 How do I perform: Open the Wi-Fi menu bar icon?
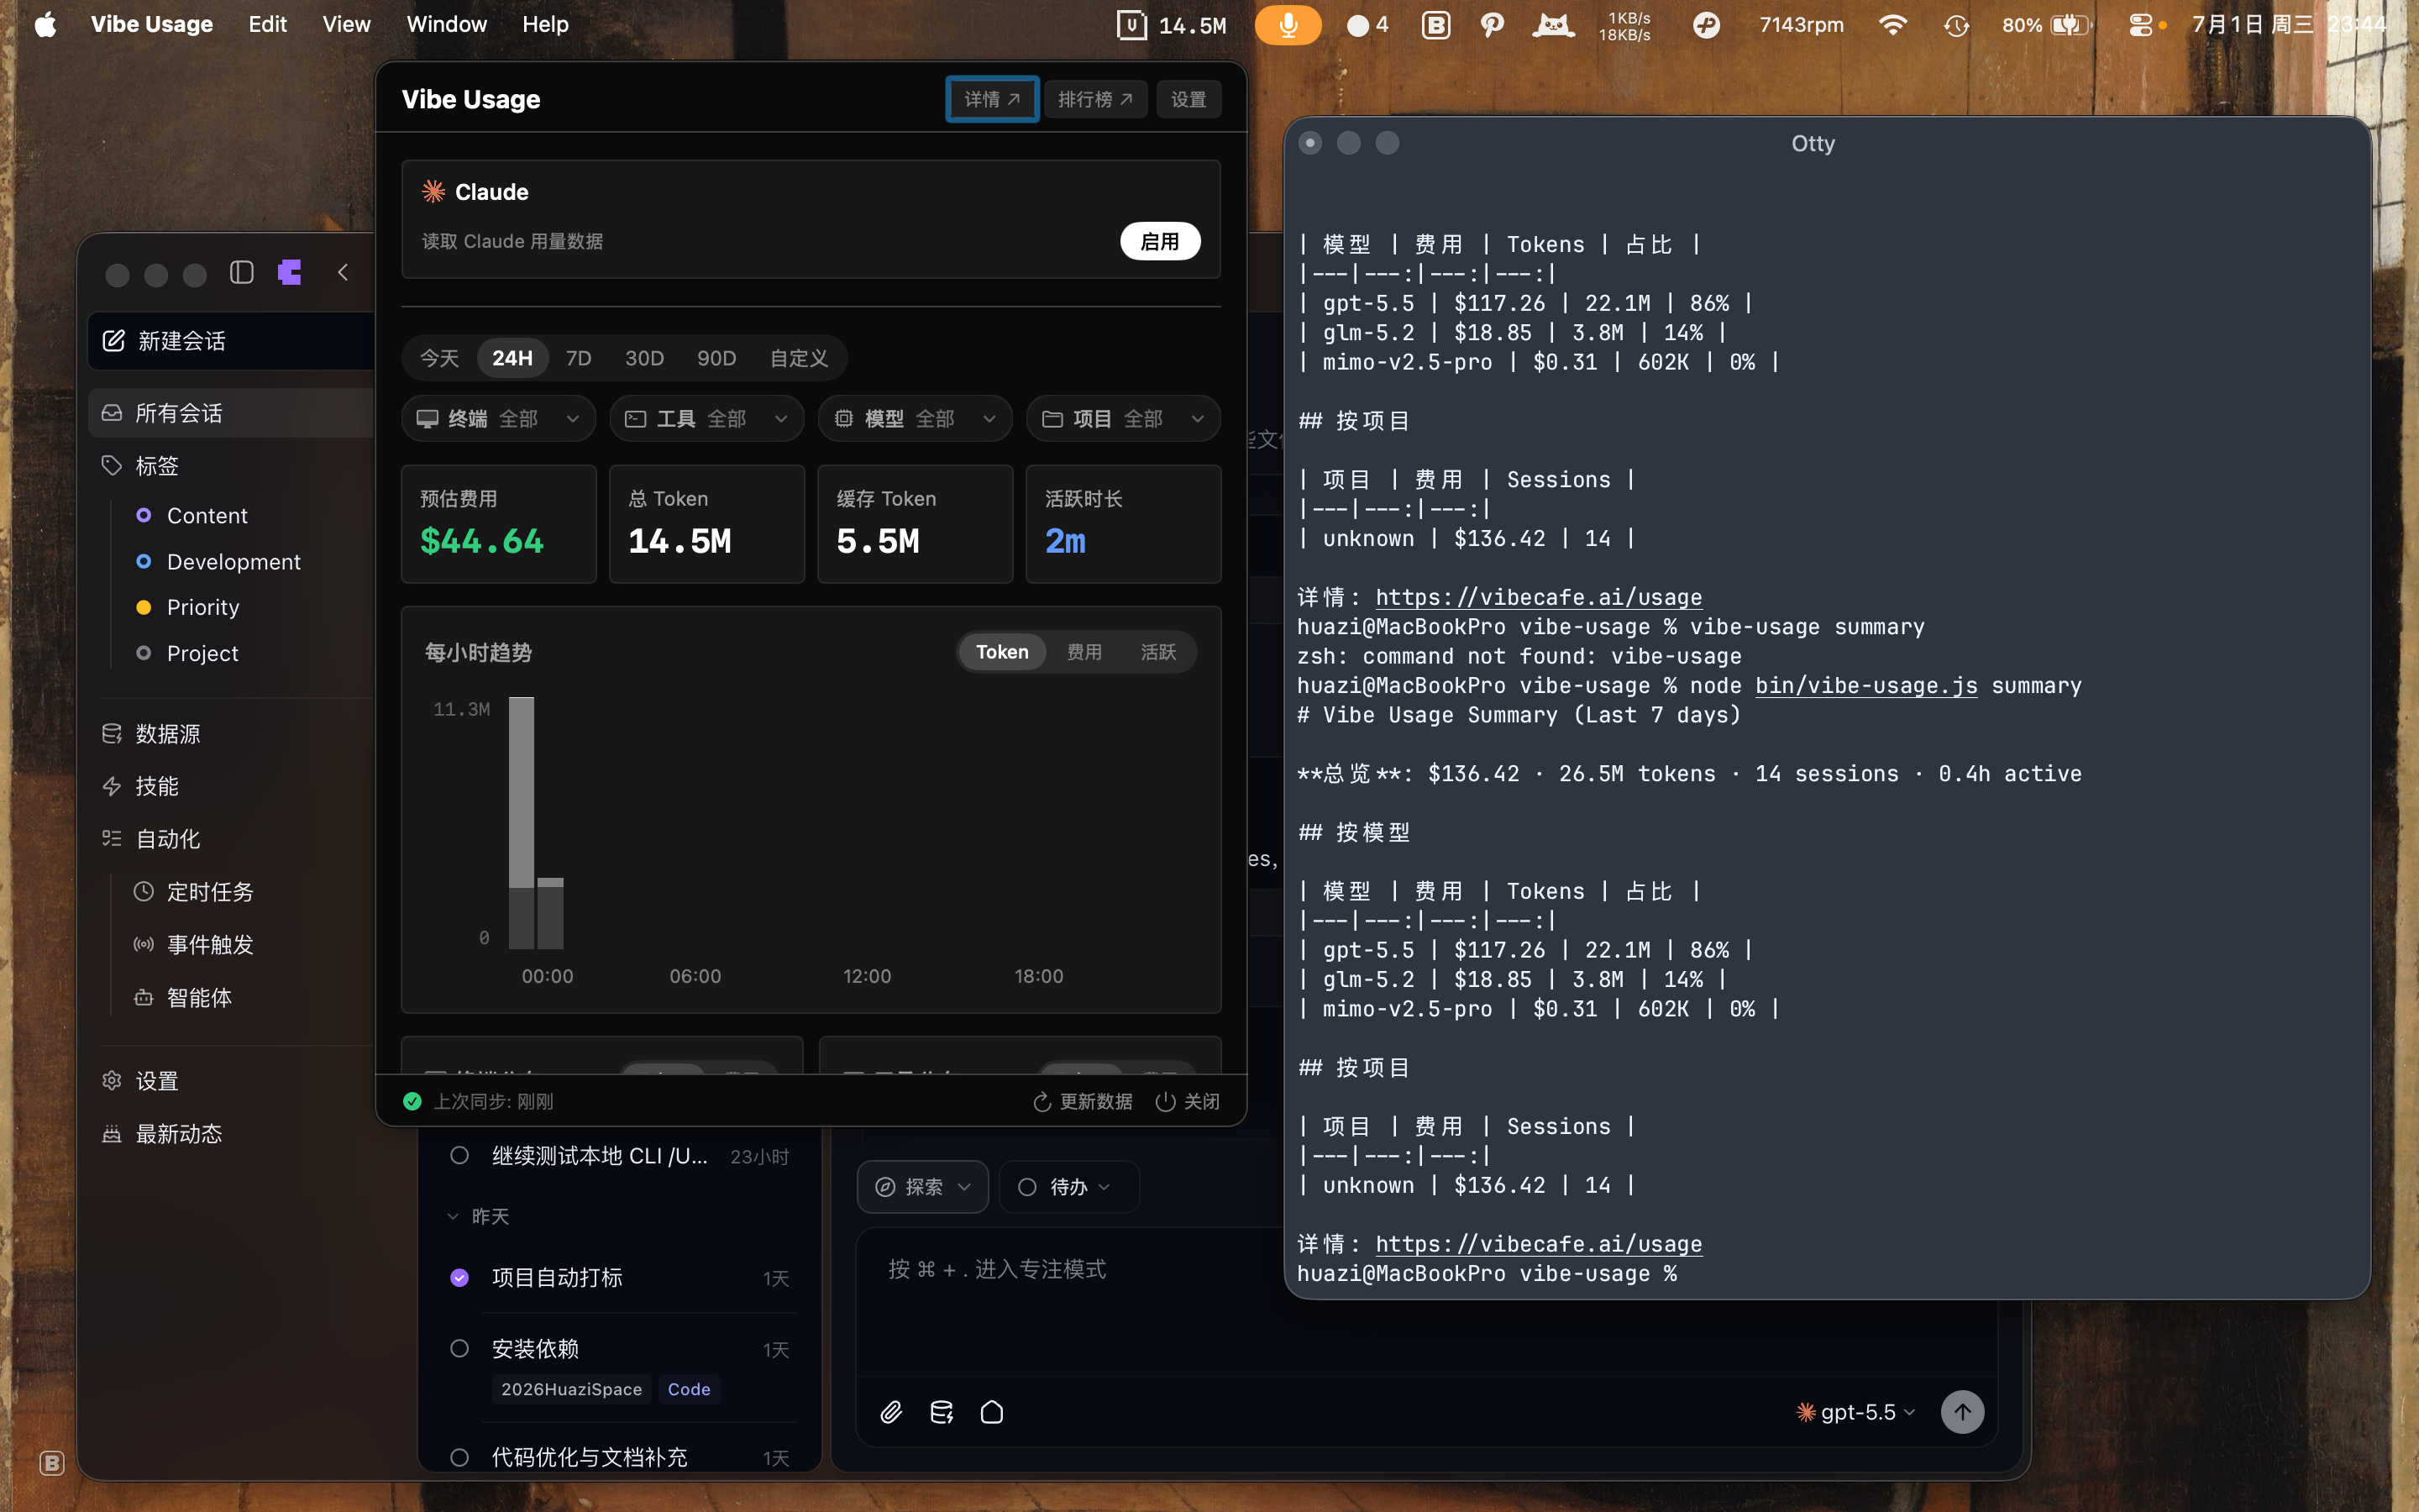coord(1892,25)
